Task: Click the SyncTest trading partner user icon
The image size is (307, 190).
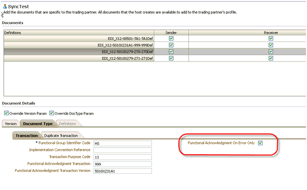Action: click(x=5, y=7)
